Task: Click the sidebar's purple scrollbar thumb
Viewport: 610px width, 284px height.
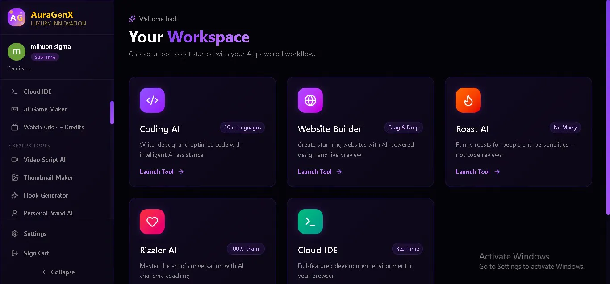Action: (x=112, y=112)
